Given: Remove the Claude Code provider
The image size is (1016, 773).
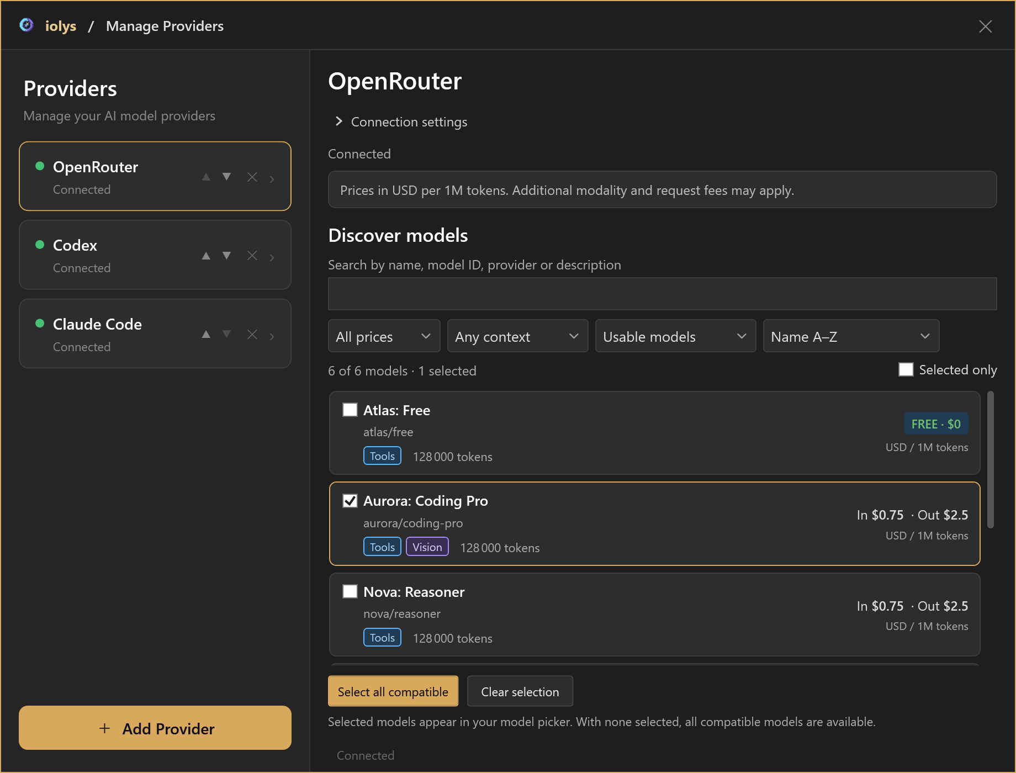Looking at the screenshot, I should (x=252, y=334).
